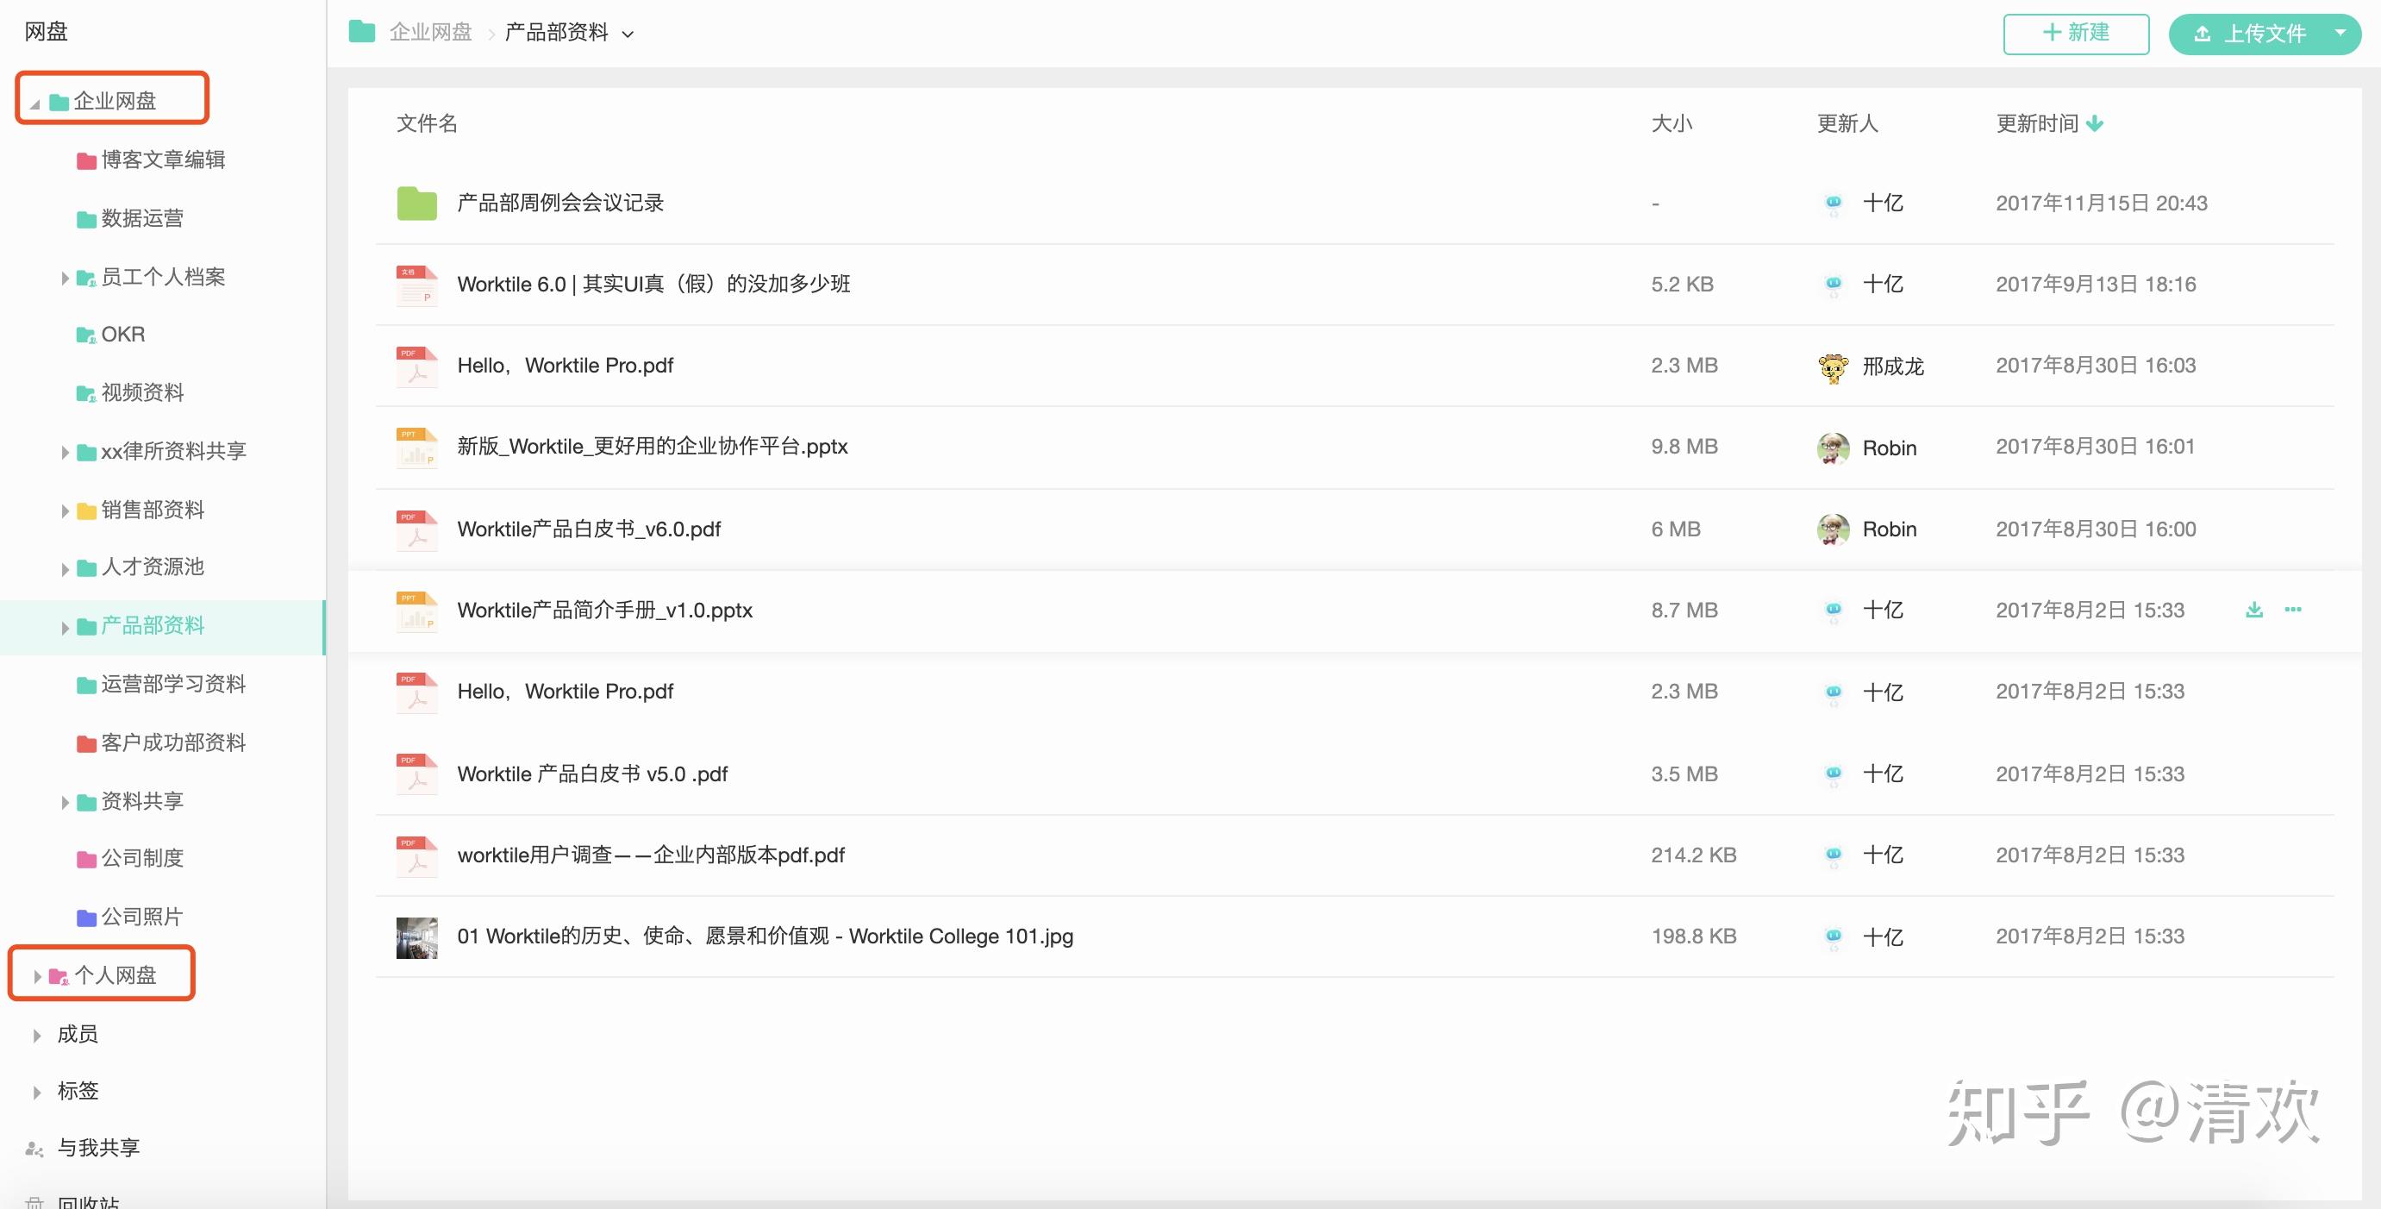Image resolution: width=2381 pixels, height=1209 pixels.
Task: Click the pink folder icon of 公司制度
Action: pyautogui.click(x=86, y=860)
